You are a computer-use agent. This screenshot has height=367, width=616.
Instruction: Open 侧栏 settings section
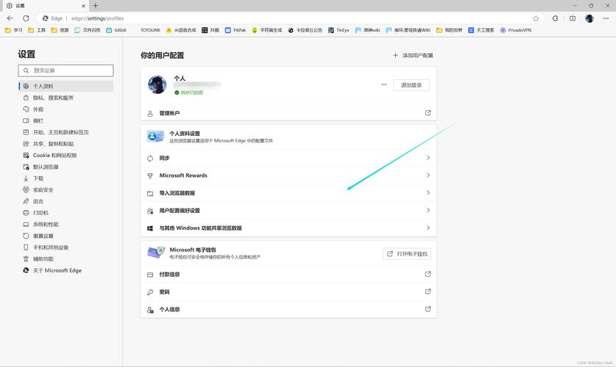[x=66, y=120]
